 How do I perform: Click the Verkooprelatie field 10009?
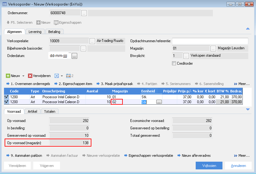[69, 41]
